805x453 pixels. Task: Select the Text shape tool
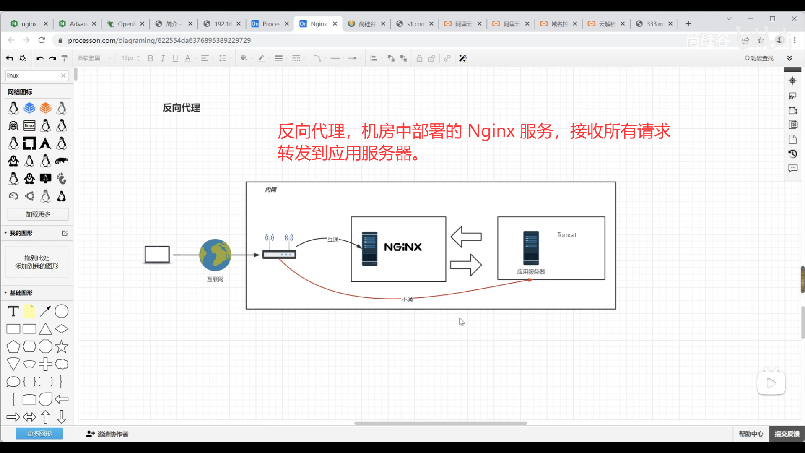(13, 311)
